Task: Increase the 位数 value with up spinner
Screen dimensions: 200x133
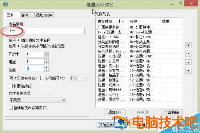Action: pos(47,67)
